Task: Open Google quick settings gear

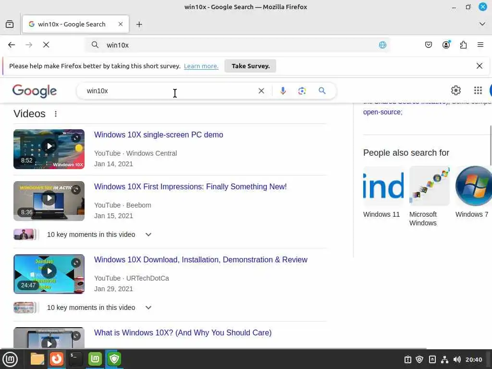Action: (x=456, y=90)
